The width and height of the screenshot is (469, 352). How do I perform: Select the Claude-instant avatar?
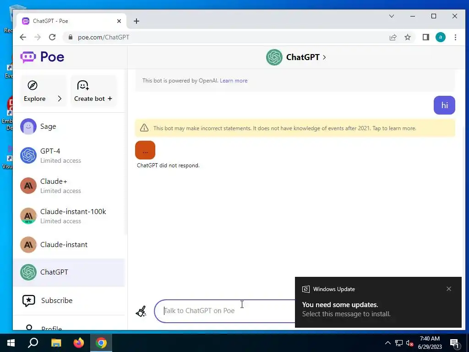coord(28,245)
